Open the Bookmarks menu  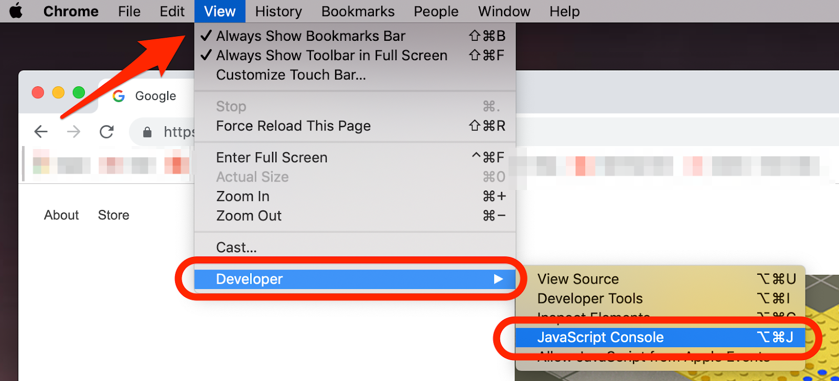pos(358,11)
